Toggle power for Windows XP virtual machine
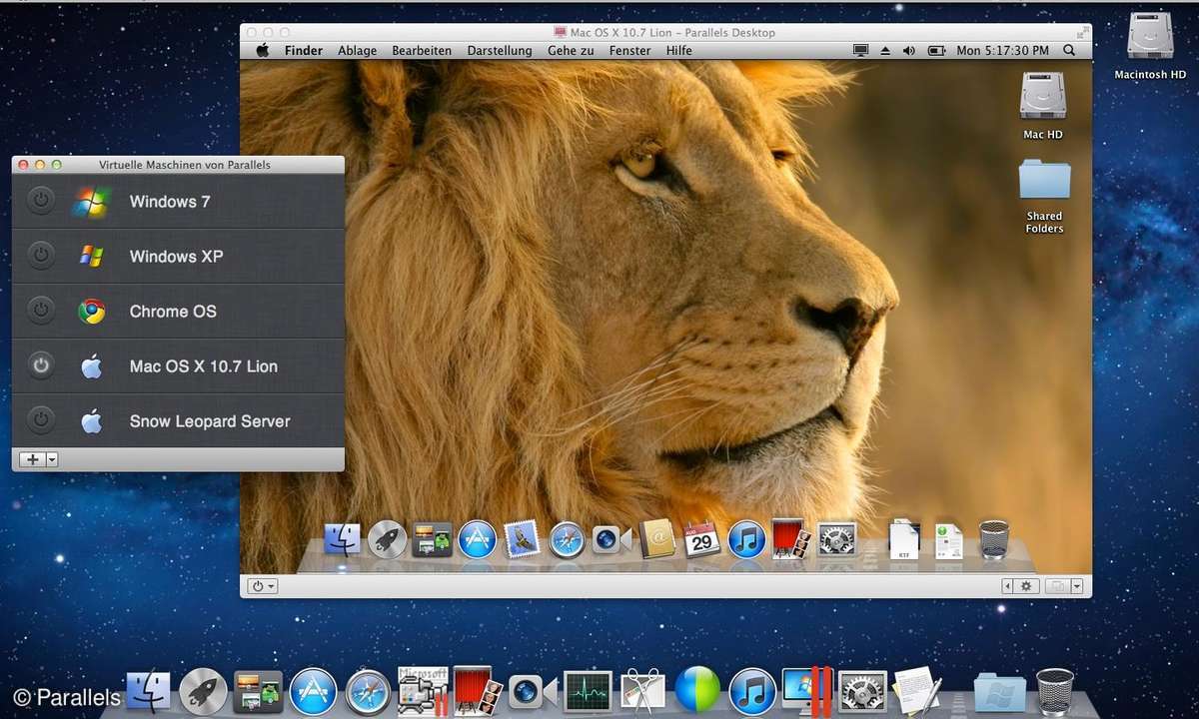1199x719 pixels. [x=40, y=257]
